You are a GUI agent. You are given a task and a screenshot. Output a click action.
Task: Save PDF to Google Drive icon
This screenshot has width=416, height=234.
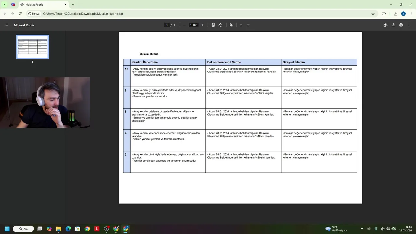pos(385,25)
